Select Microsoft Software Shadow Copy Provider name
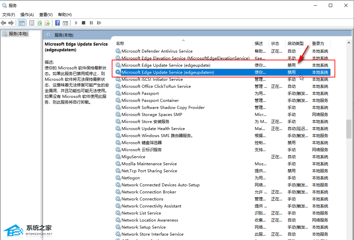This screenshot has height=240, width=354. tap(163, 107)
